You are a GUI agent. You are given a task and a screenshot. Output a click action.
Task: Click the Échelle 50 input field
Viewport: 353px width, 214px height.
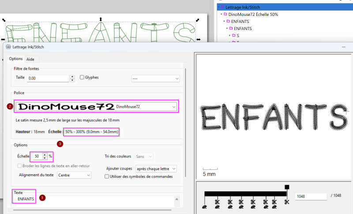pos(38,156)
